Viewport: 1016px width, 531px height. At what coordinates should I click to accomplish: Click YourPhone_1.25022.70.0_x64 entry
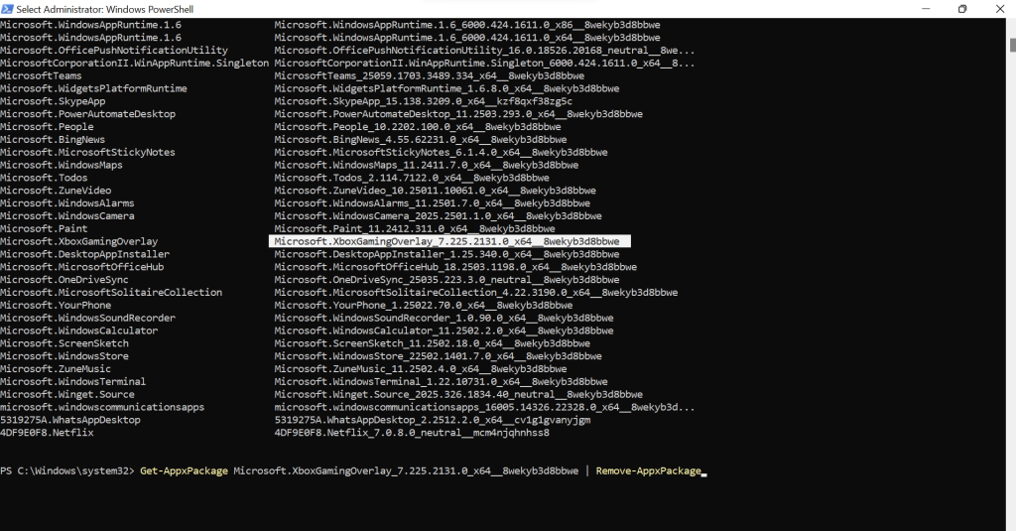click(423, 306)
